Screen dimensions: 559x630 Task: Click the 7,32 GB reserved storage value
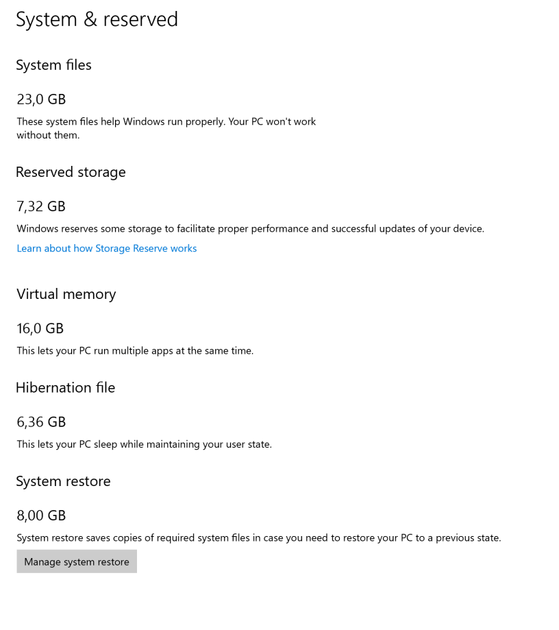pos(41,206)
